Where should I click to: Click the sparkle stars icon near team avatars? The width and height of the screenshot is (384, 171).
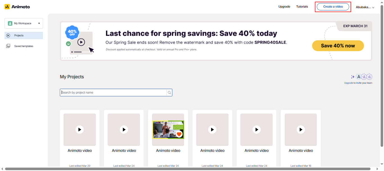click(x=353, y=77)
